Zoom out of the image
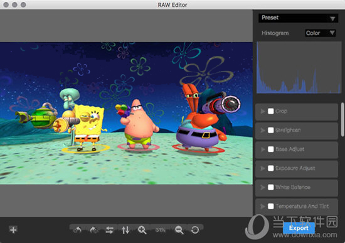The width and height of the screenshot is (345, 243). (179, 230)
